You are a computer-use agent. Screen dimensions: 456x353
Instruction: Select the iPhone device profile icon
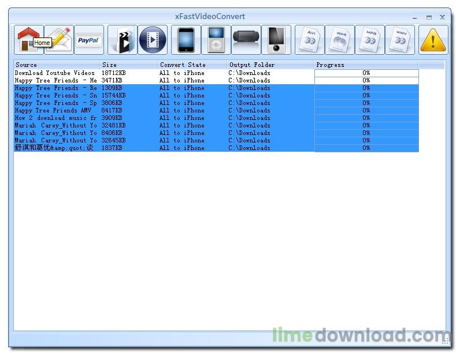point(186,40)
